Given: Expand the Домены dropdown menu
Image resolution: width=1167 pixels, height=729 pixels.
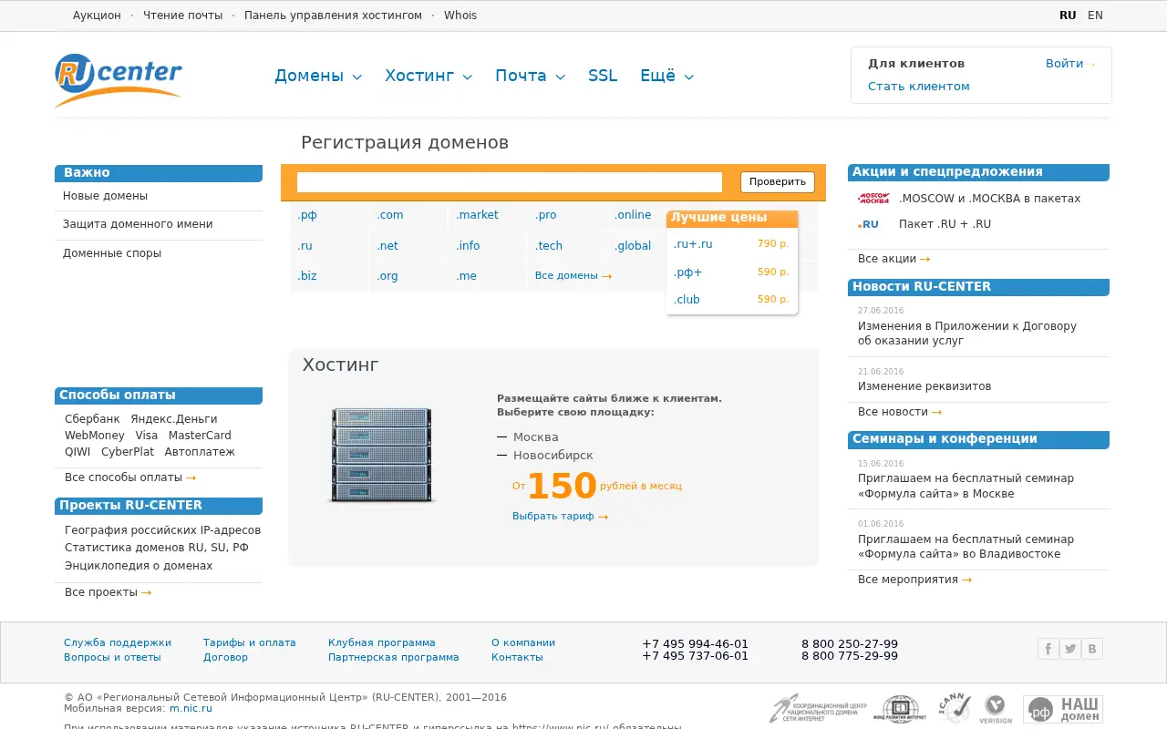Looking at the screenshot, I should (x=318, y=76).
